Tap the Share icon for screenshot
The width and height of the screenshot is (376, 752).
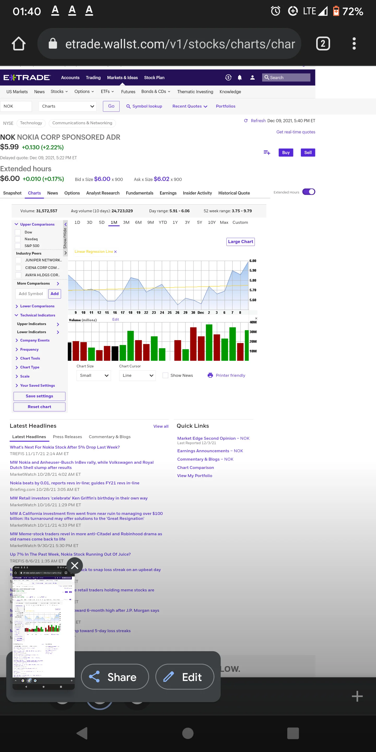coord(94,677)
